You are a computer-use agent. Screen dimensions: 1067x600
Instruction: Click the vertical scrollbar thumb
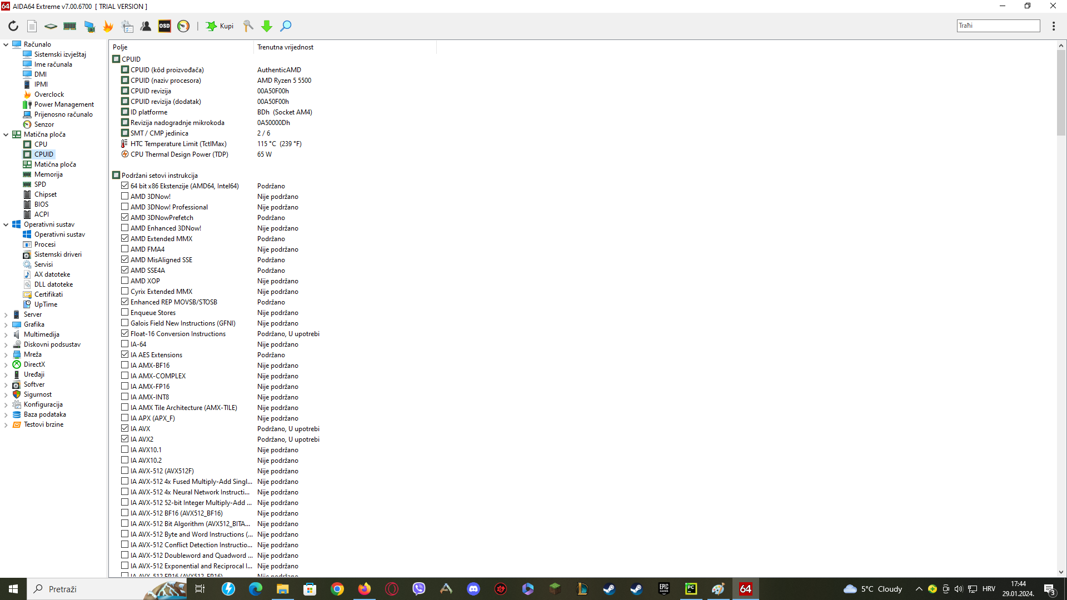click(x=1061, y=93)
